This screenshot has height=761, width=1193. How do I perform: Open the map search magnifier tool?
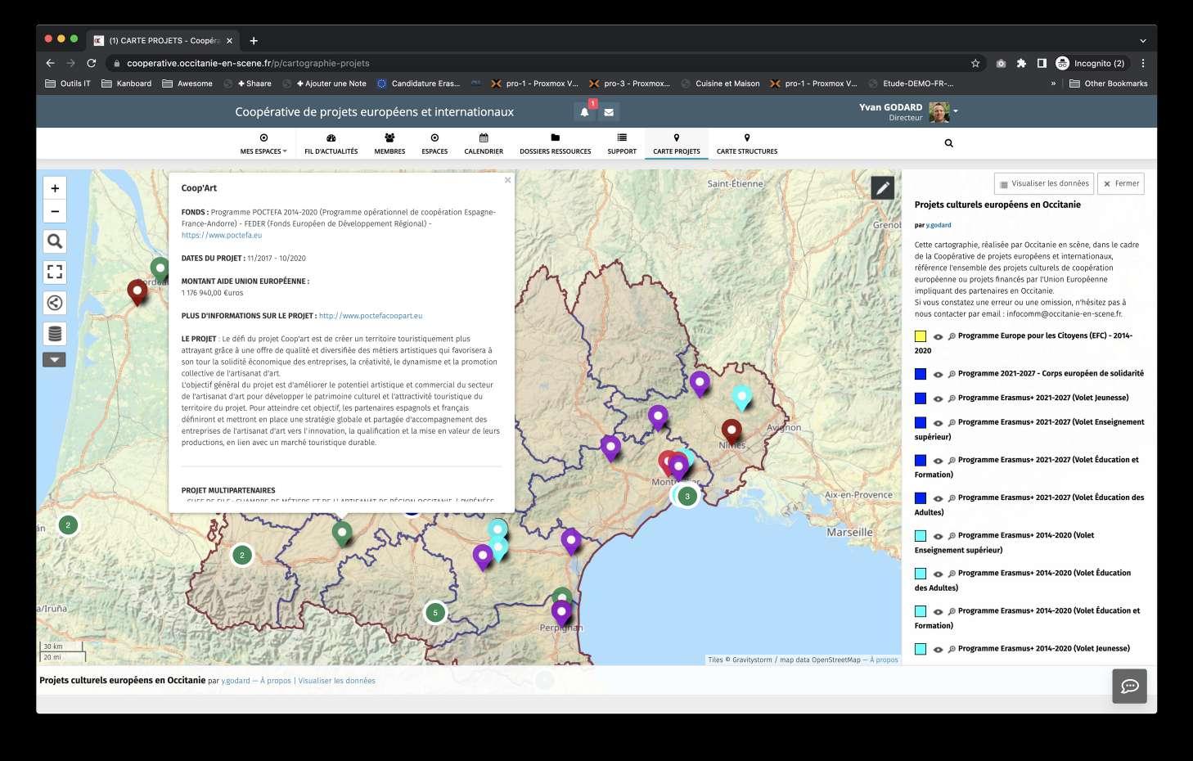point(55,241)
